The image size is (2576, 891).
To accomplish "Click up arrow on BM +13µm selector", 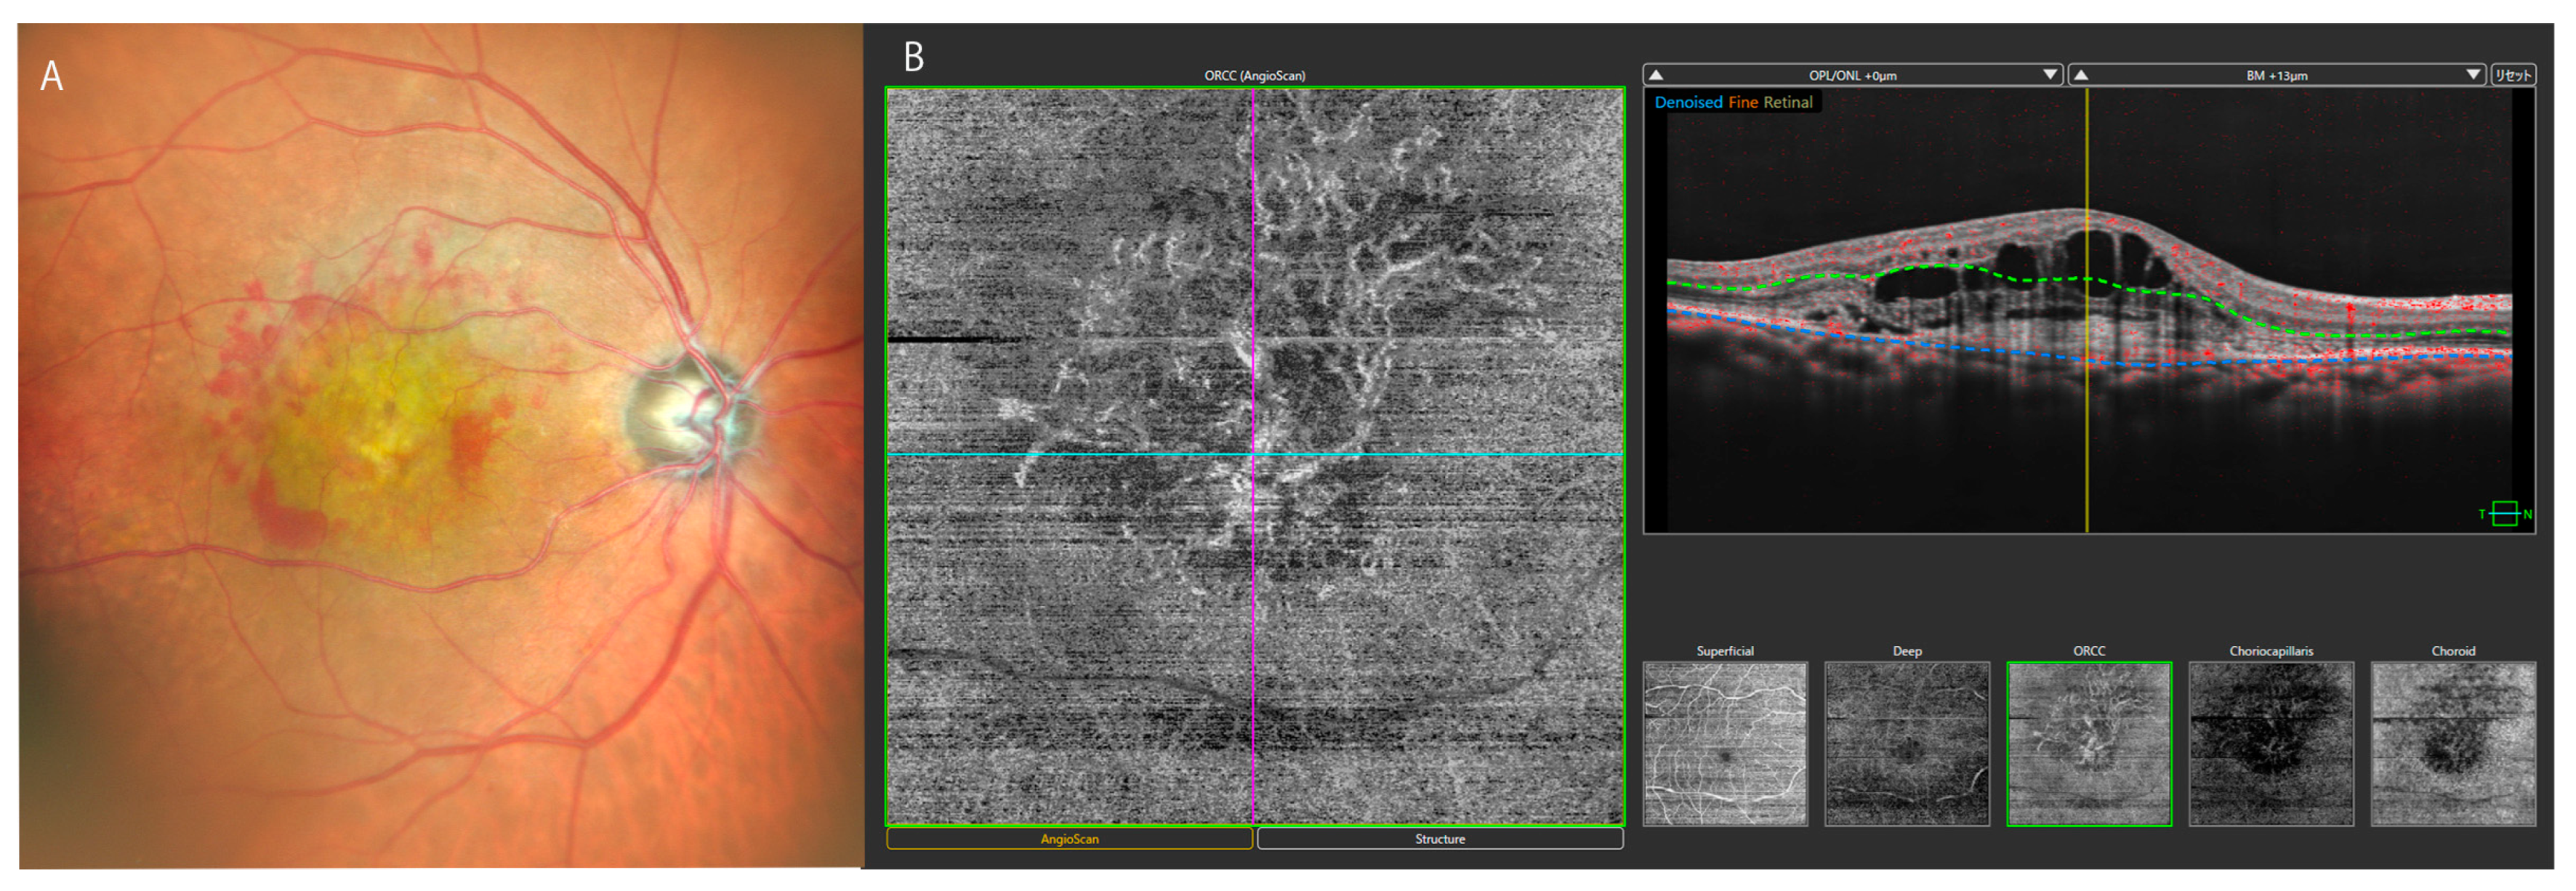I will [2080, 75].
